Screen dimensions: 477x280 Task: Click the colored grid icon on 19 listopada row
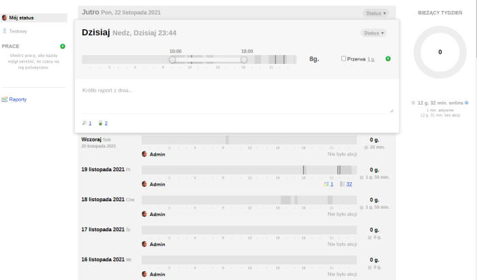pyautogui.click(x=326, y=184)
